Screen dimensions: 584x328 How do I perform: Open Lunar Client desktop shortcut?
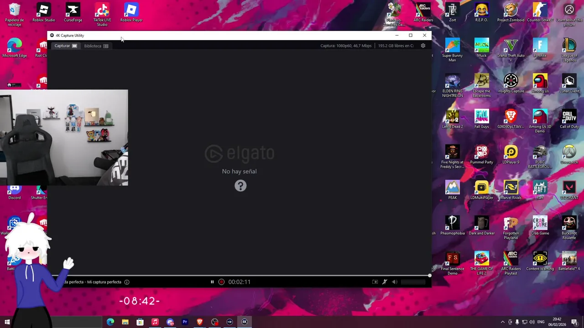[x=569, y=84]
